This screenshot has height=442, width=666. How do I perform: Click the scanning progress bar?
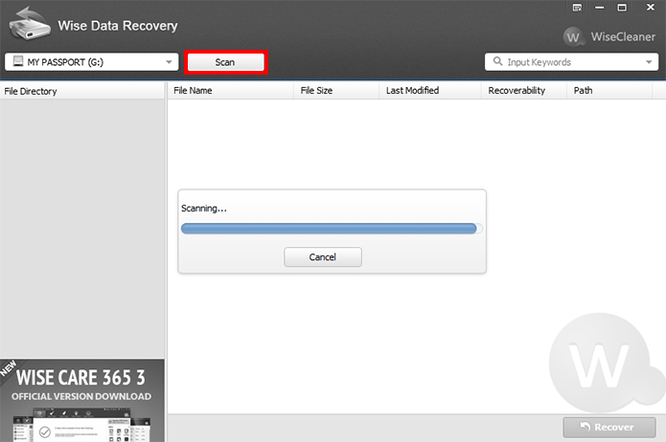point(332,229)
